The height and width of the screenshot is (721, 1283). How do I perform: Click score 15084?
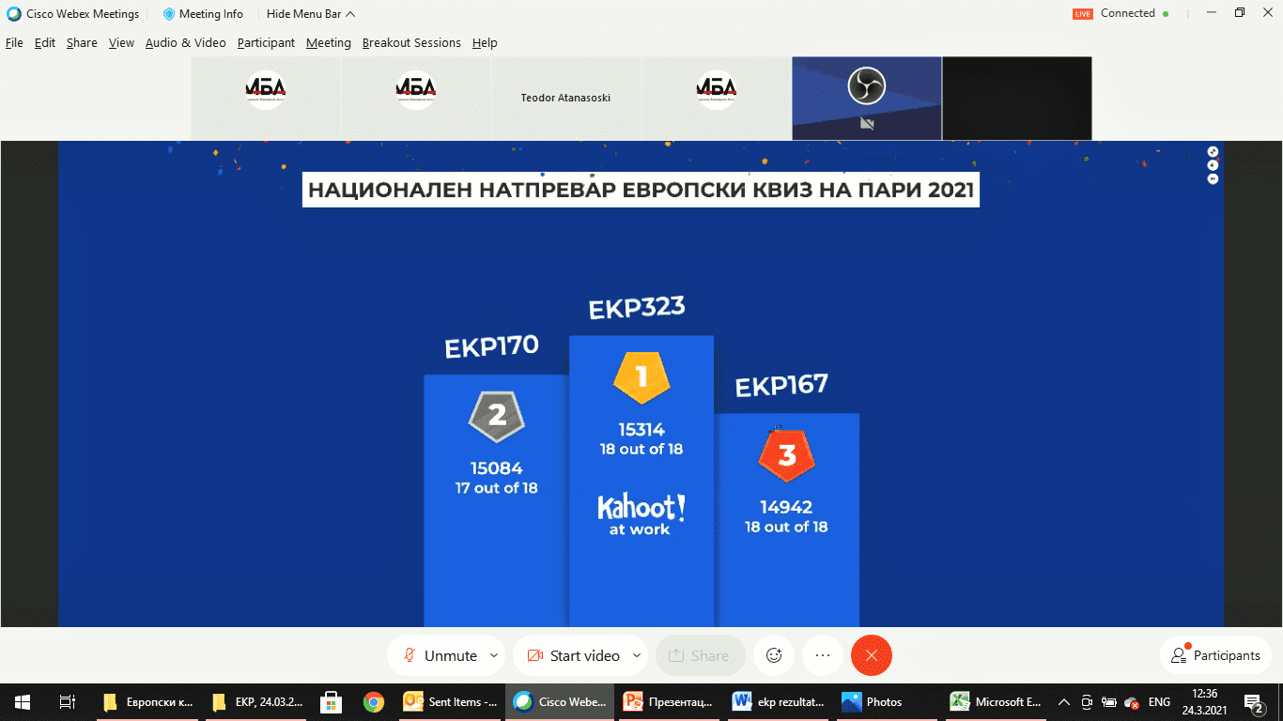click(497, 468)
